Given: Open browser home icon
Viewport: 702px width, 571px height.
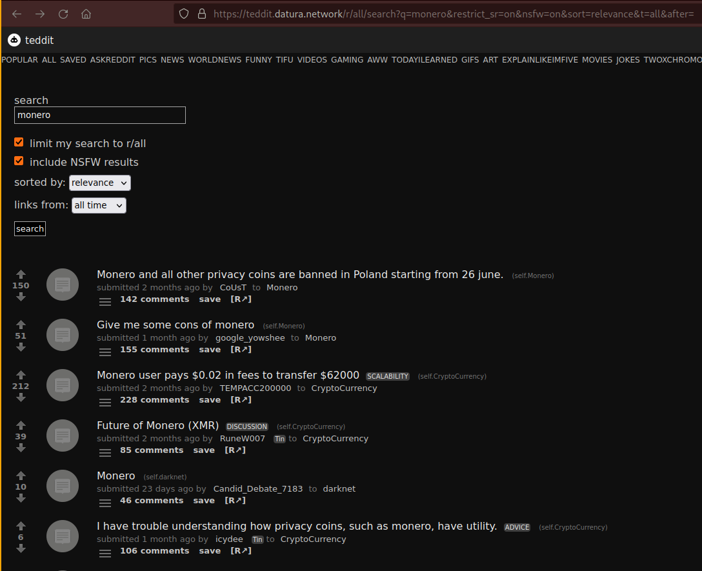Looking at the screenshot, I should click(x=86, y=14).
